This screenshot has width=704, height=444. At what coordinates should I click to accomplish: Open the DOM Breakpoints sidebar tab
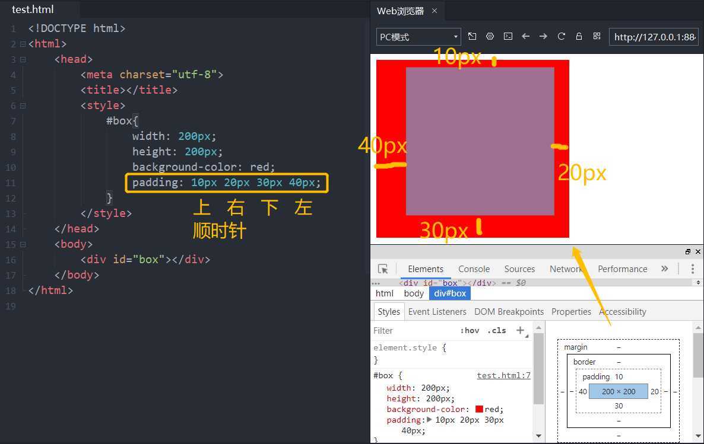pos(509,312)
